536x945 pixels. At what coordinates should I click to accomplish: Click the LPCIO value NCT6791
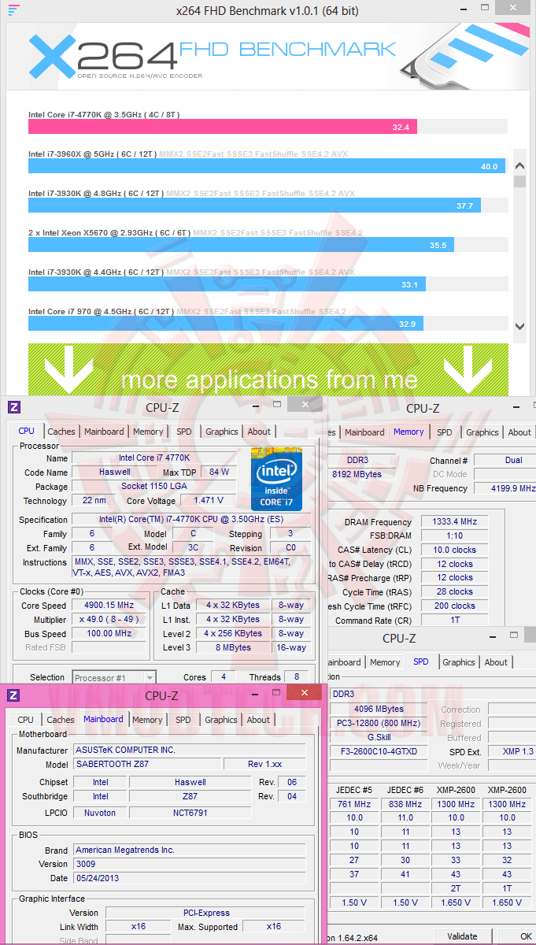[190, 813]
